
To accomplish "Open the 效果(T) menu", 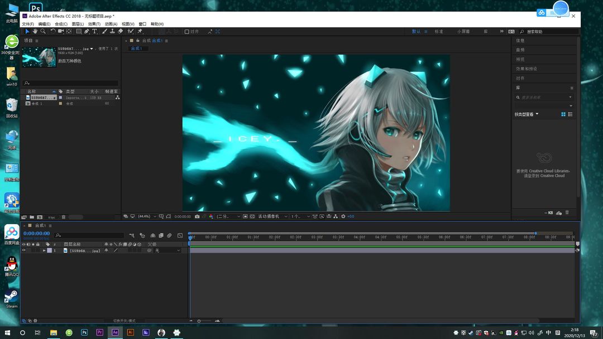I will pos(94,24).
